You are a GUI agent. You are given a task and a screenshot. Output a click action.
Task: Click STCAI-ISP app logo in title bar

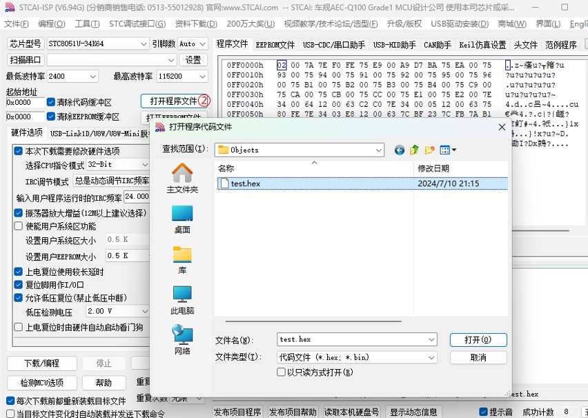click(x=10, y=7)
